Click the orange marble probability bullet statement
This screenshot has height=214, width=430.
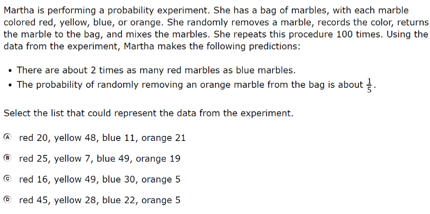click(196, 85)
